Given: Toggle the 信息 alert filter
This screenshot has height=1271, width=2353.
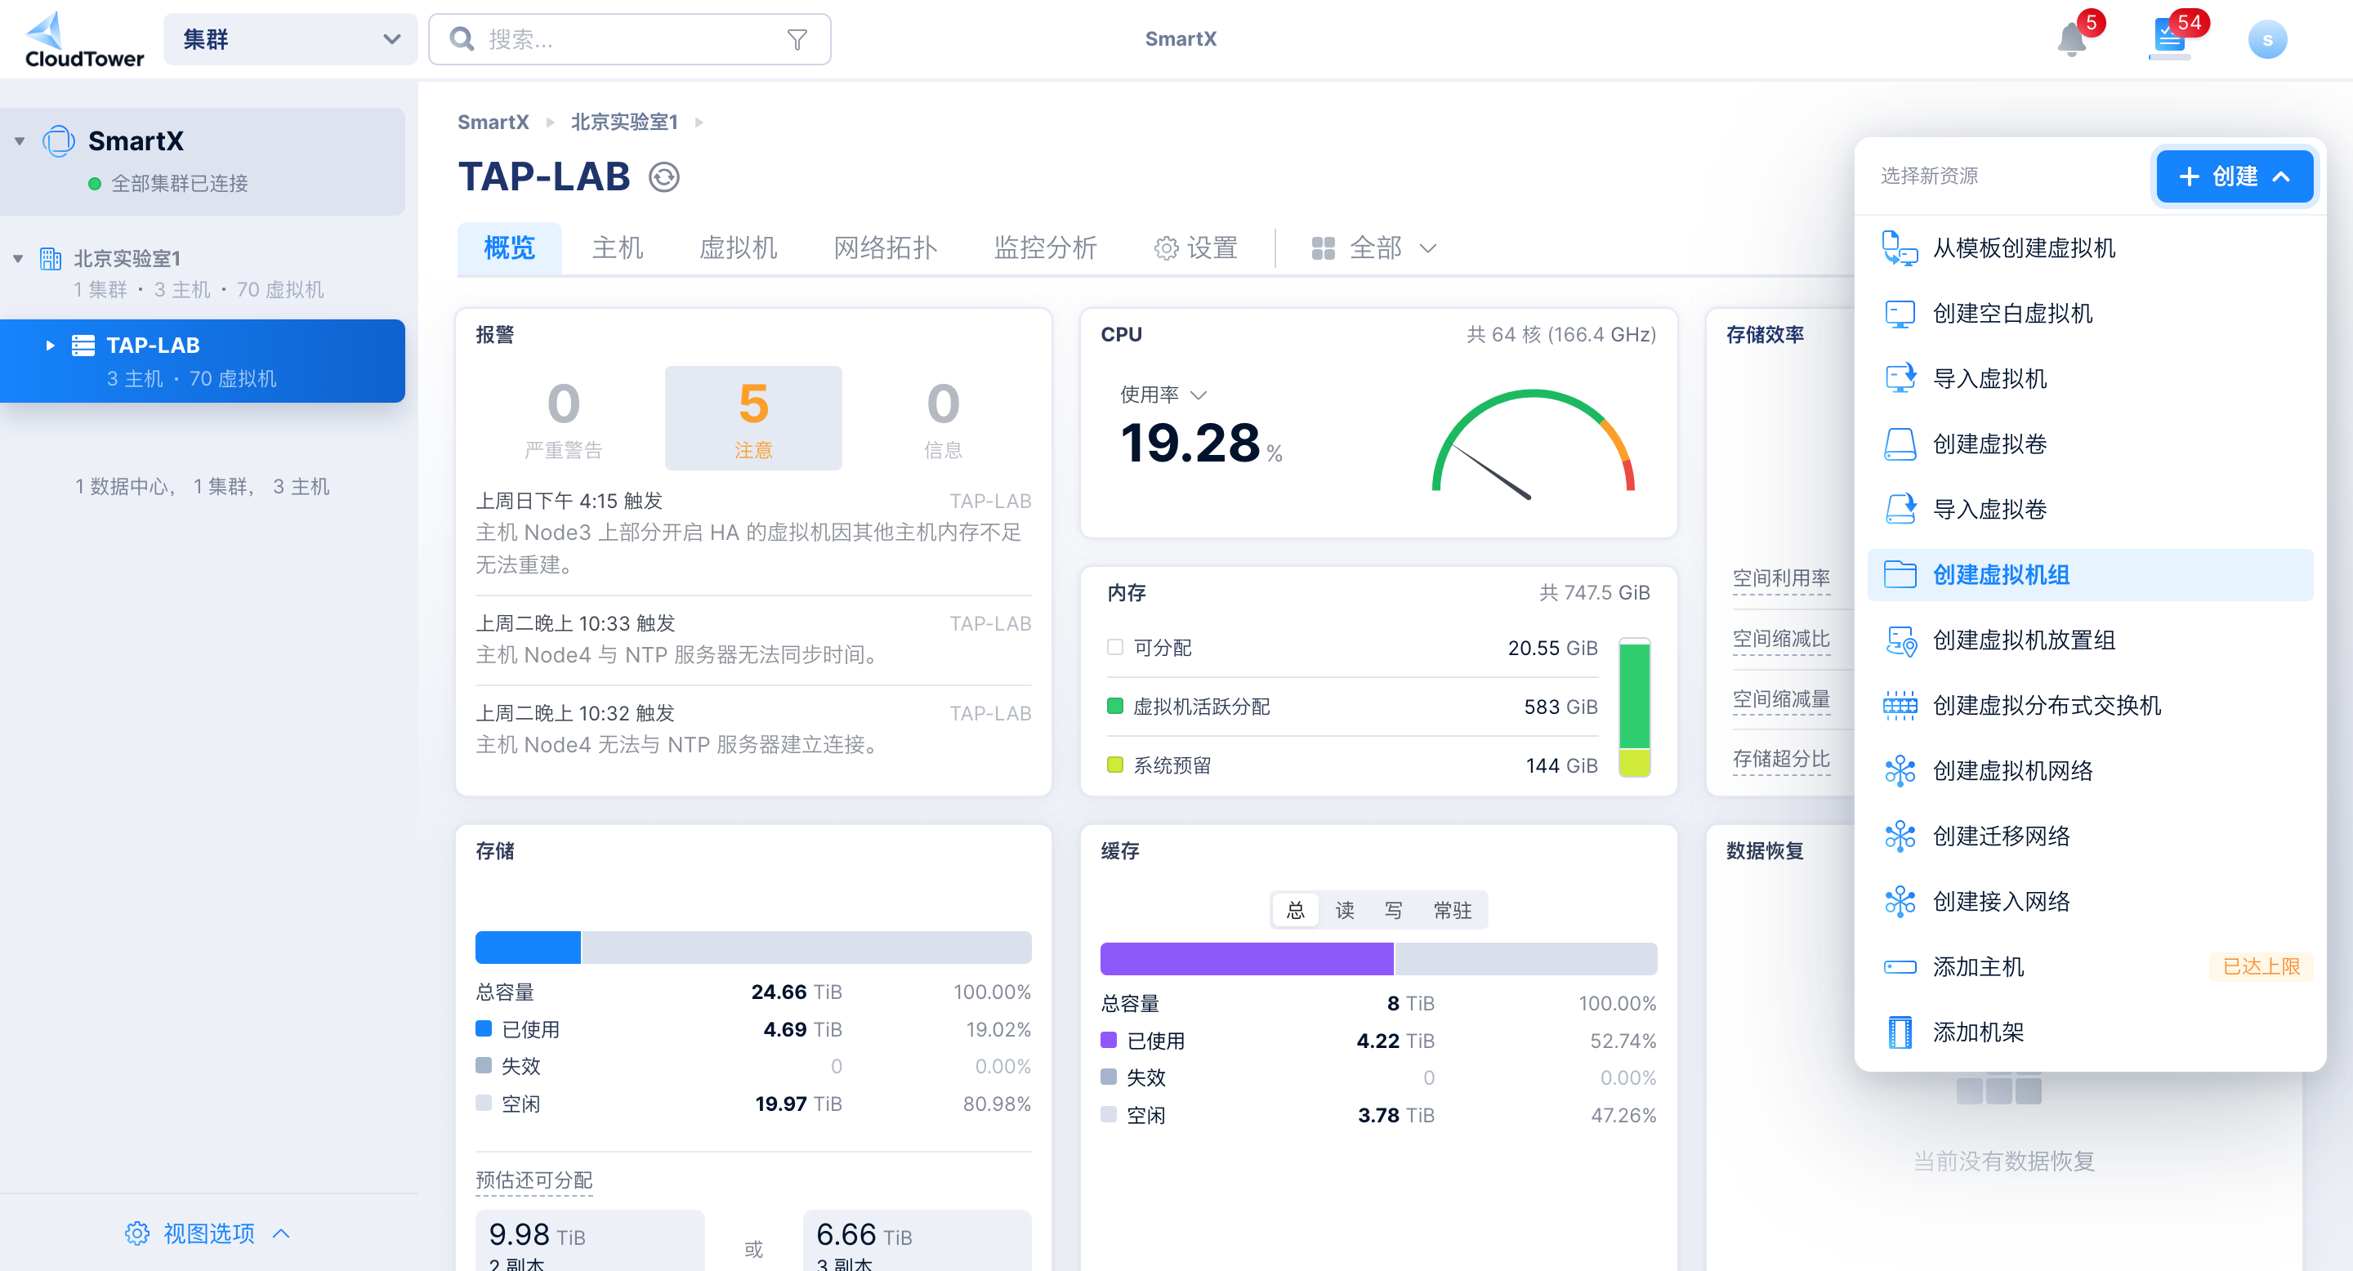Looking at the screenshot, I should [x=943, y=418].
